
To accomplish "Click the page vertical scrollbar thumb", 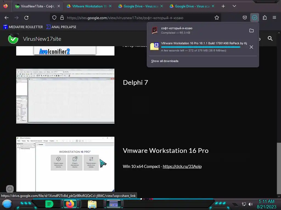I will pyautogui.click(x=279, y=168).
